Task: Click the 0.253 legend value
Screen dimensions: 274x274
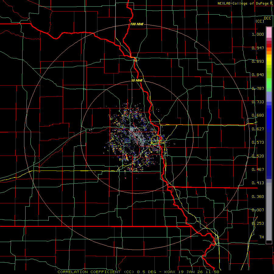Action: [258, 223]
